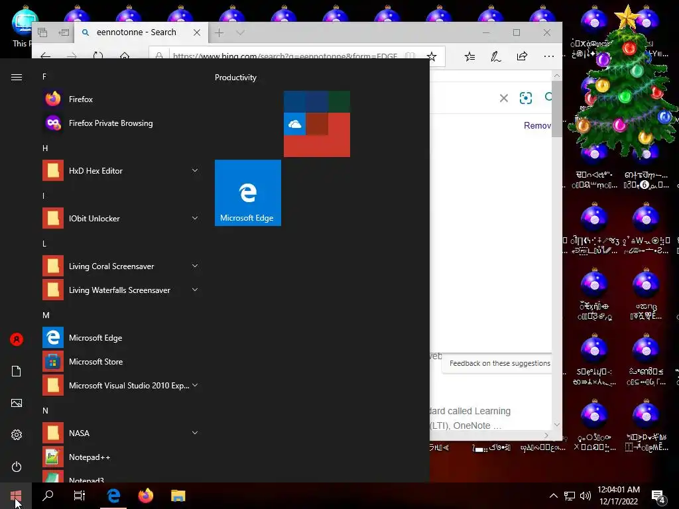679x509 pixels.
Task: Open the taskbar clock and date
Action: [x=619, y=496]
